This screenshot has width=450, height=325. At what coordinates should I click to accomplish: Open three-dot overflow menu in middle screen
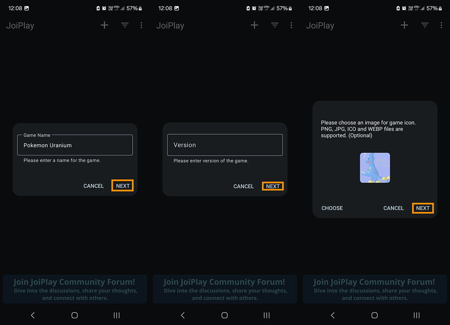pos(291,25)
